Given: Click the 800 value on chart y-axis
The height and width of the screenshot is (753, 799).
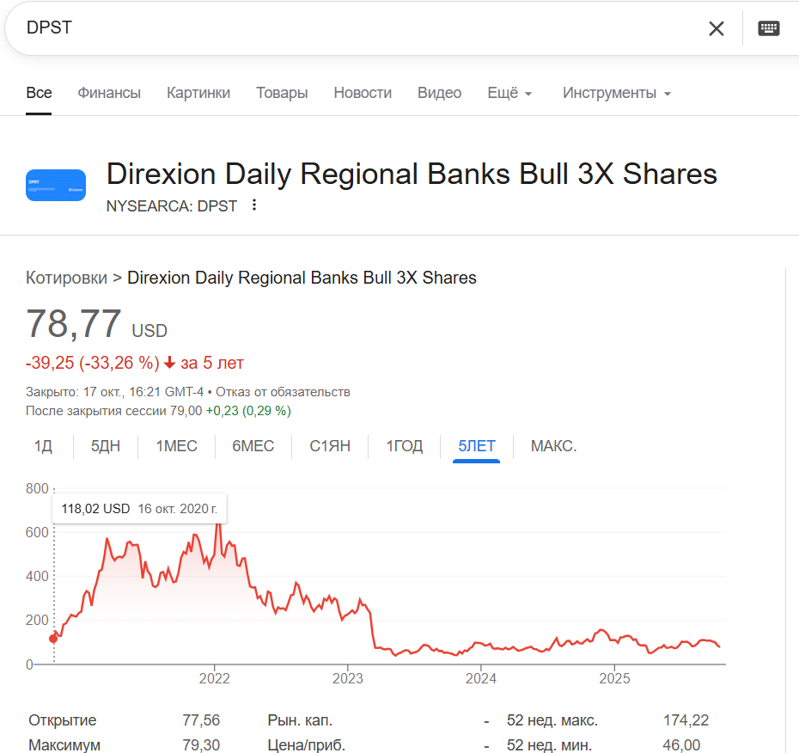Looking at the screenshot, I should 37,488.
